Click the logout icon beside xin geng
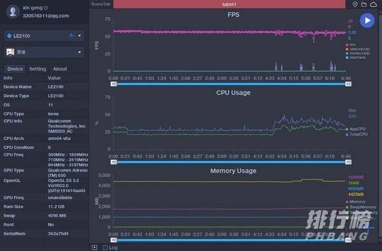 tap(46, 8)
